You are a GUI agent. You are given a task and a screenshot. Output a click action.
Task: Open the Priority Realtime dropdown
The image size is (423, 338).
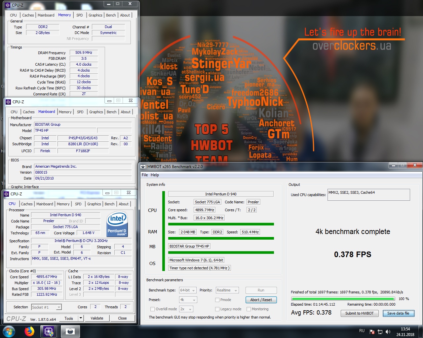227,290
